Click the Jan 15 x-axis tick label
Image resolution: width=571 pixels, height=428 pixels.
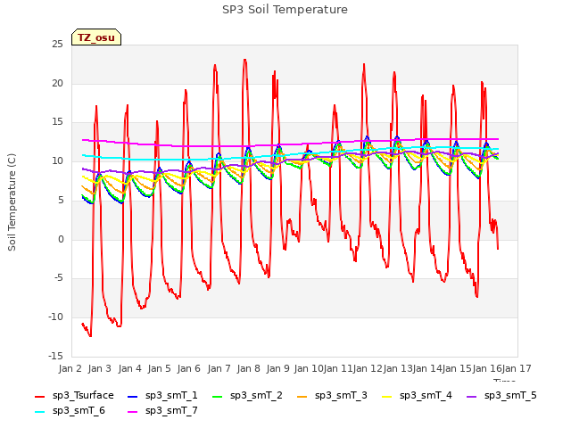(x=457, y=368)
